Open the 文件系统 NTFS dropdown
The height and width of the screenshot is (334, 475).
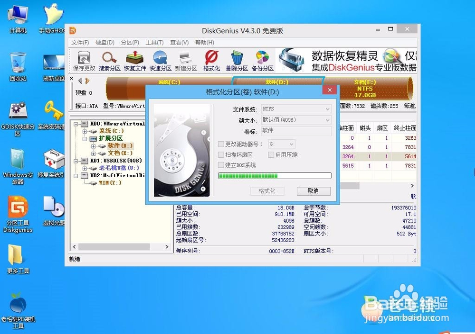296,109
